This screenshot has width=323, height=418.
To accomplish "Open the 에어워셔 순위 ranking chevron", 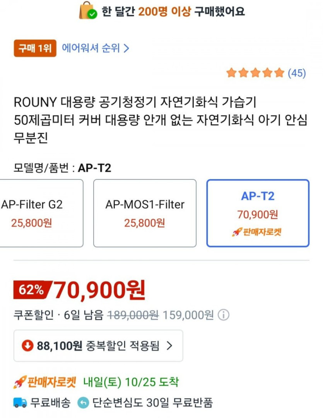I will click(x=126, y=48).
